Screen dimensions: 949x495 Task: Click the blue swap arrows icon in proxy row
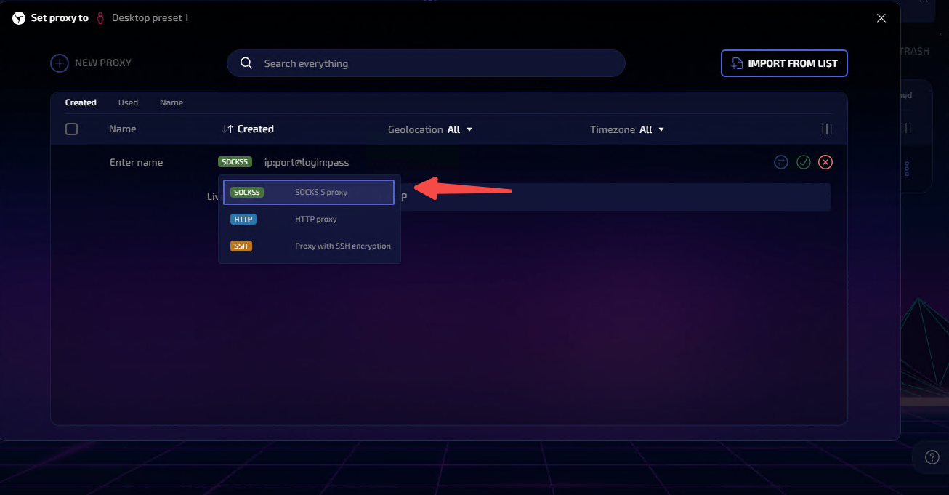coord(781,162)
